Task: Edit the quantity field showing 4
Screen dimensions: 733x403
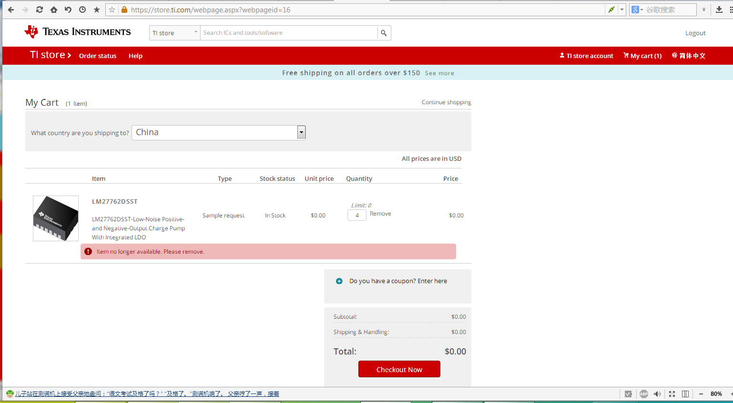Action: pos(357,215)
